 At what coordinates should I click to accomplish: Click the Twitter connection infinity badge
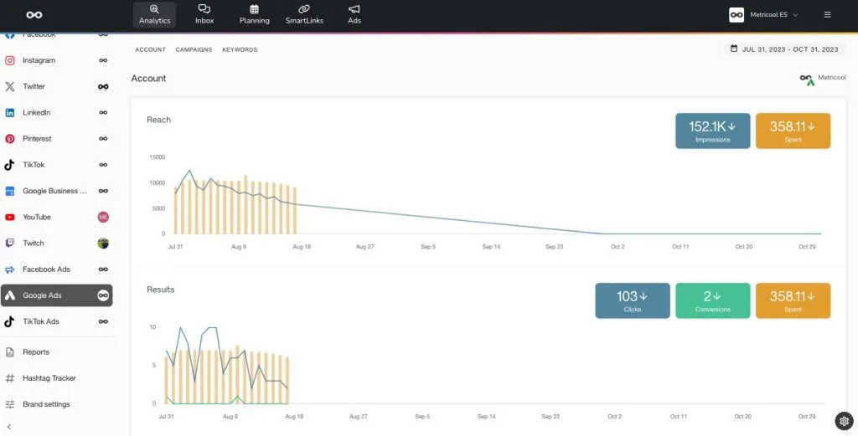point(103,87)
